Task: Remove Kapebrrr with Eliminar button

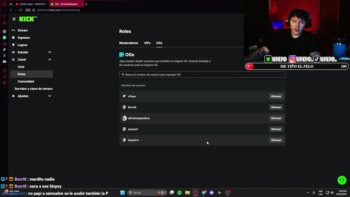Action: (x=276, y=140)
